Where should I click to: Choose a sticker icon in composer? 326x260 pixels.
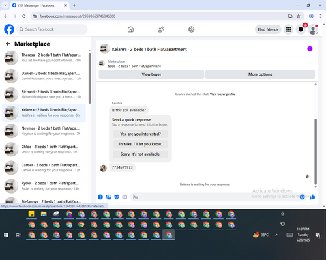click(117, 197)
